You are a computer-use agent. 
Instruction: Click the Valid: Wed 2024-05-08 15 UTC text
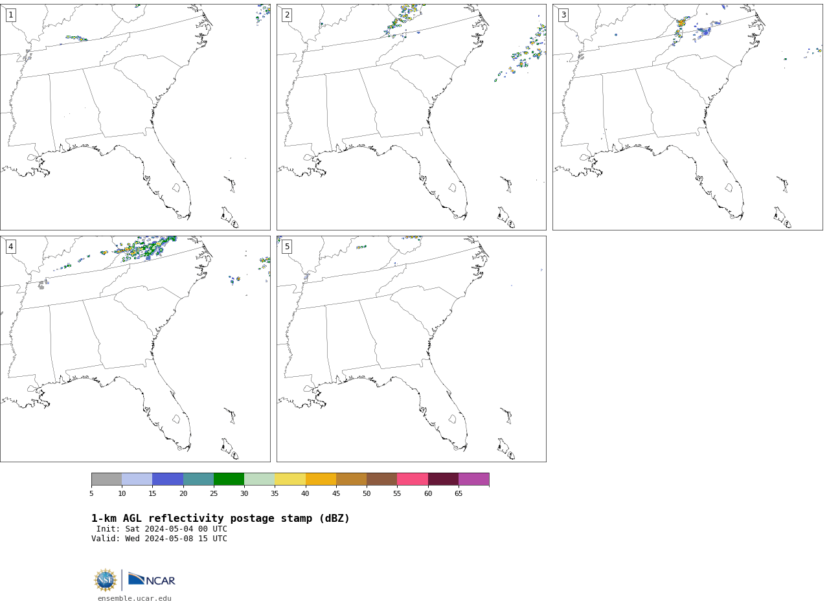click(159, 539)
